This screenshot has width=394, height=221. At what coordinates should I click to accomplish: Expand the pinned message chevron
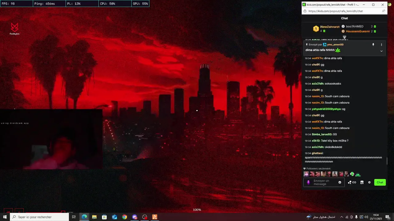pyautogui.click(x=381, y=51)
